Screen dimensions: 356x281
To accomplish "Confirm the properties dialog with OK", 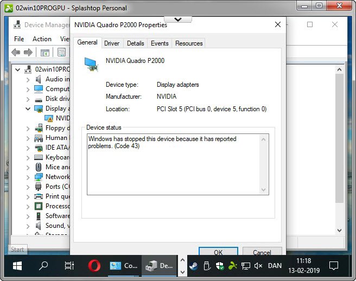I will pos(218,252).
